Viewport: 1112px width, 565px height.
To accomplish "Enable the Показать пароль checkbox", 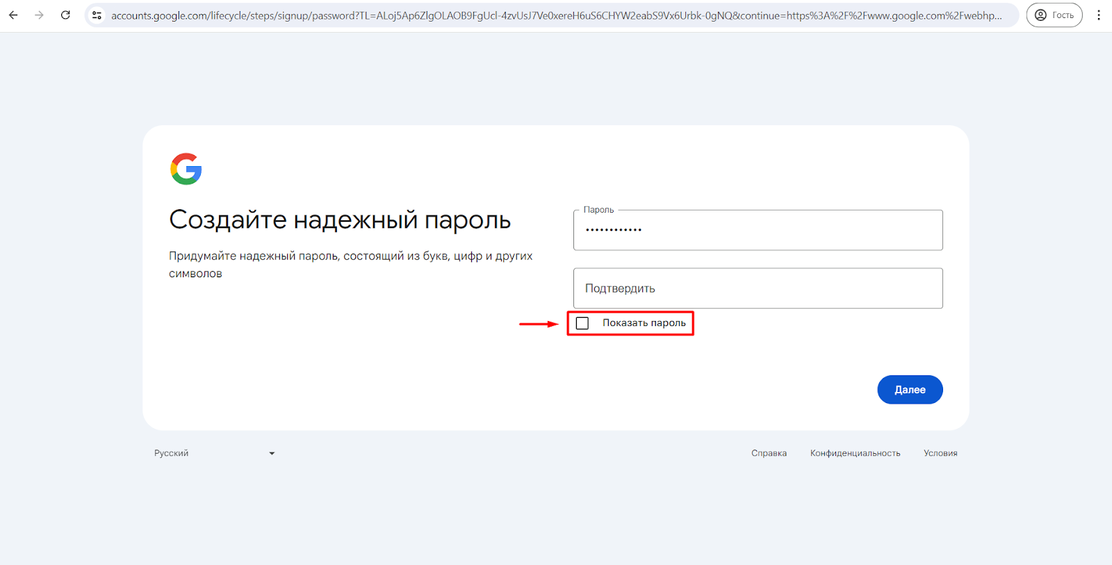I will 582,323.
